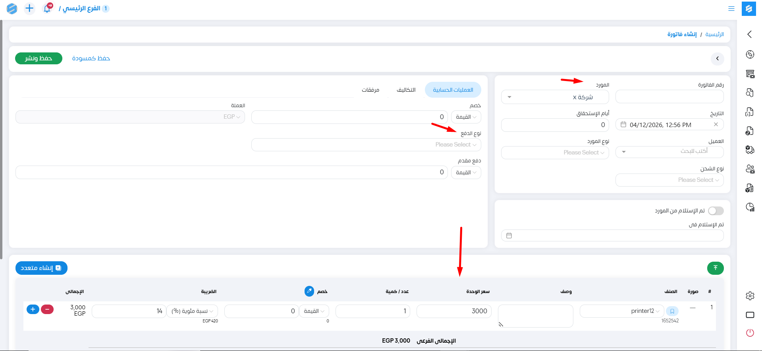Click the plus icon in top bar

[x=29, y=8]
